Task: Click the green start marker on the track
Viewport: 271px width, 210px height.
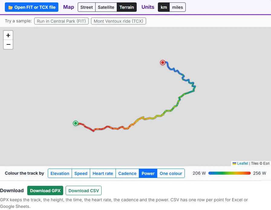Action: point(76,123)
